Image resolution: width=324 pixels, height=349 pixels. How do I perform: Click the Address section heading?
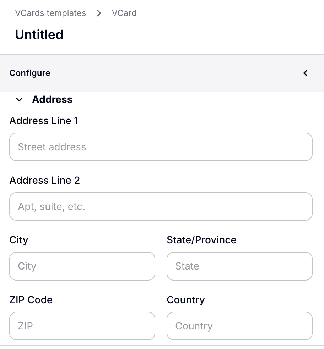pyautogui.click(x=52, y=99)
